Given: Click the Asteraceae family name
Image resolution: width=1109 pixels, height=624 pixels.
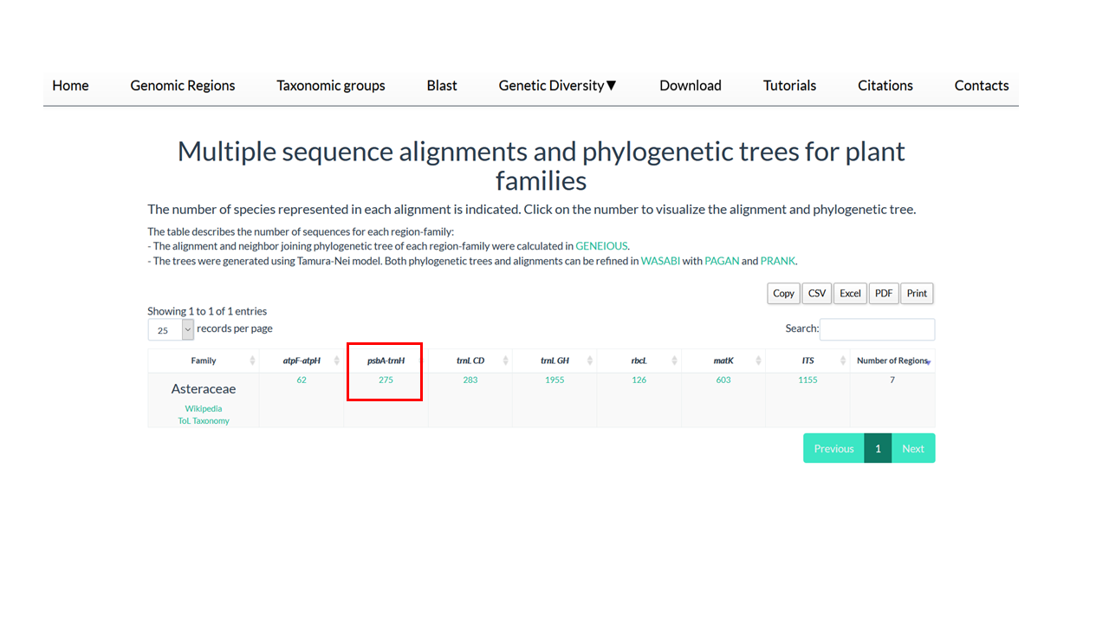Looking at the screenshot, I should [x=204, y=389].
